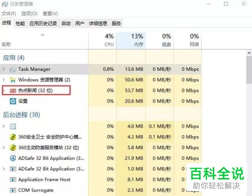Click the 4.6 MB memory value
The height and width of the screenshot is (196, 252).
pos(135,126)
